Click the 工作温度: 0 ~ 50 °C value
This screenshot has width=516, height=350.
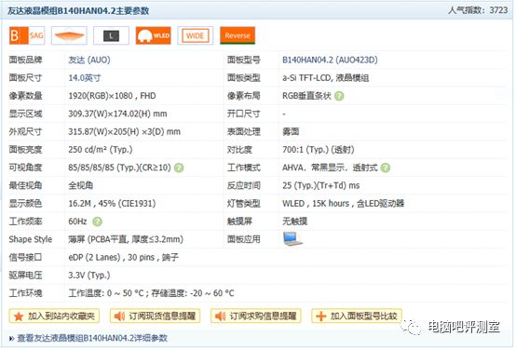coord(151,293)
